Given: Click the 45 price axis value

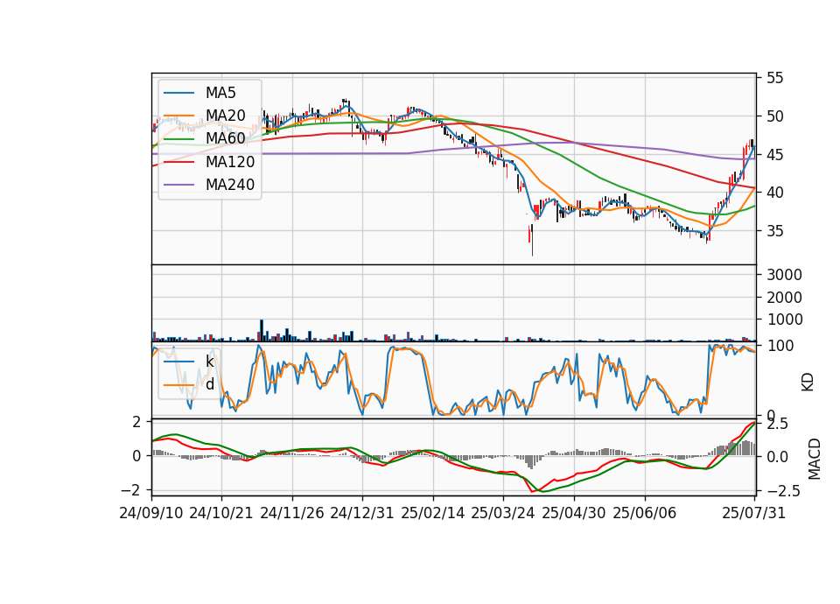Looking at the screenshot, I should click(774, 155).
